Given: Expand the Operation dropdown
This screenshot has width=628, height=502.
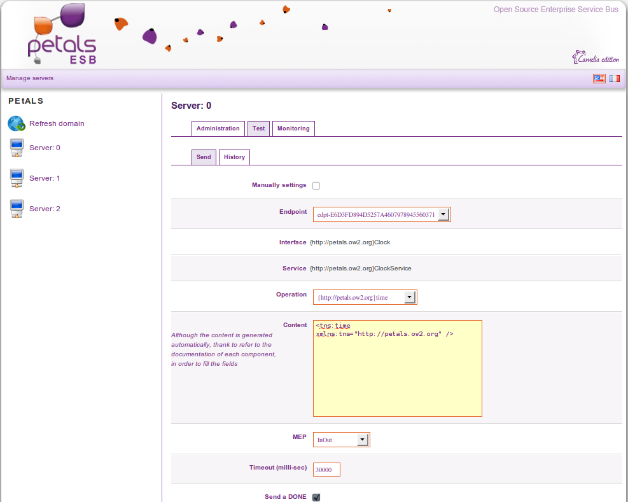Looking at the screenshot, I should [409, 298].
